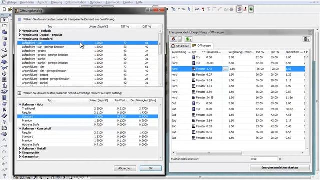
Task: Switch to the Strukturen tab
Action: click(x=180, y=46)
